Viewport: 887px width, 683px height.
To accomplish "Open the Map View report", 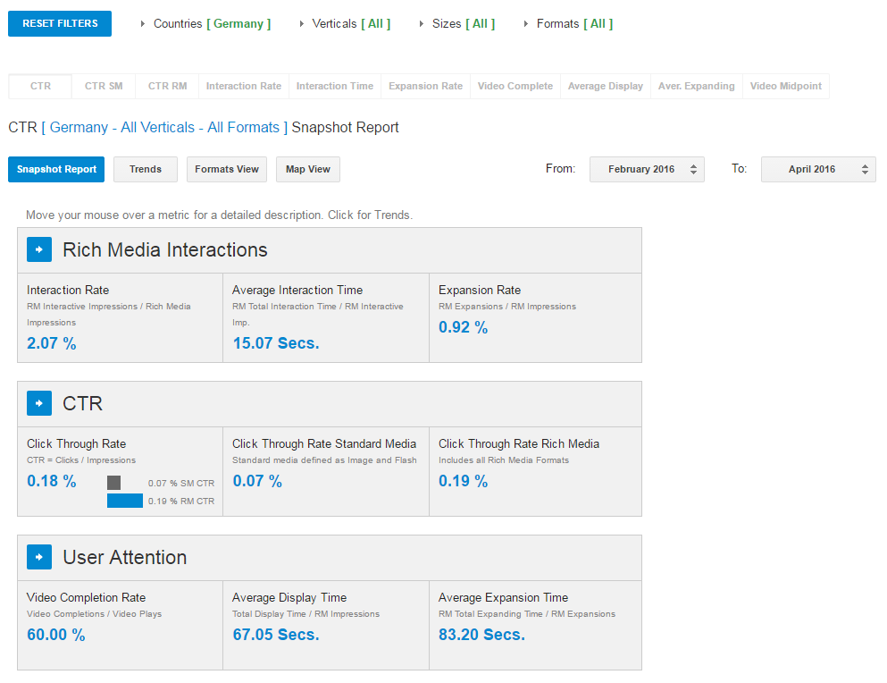I will pyautogui.click(x=308, y=169).
